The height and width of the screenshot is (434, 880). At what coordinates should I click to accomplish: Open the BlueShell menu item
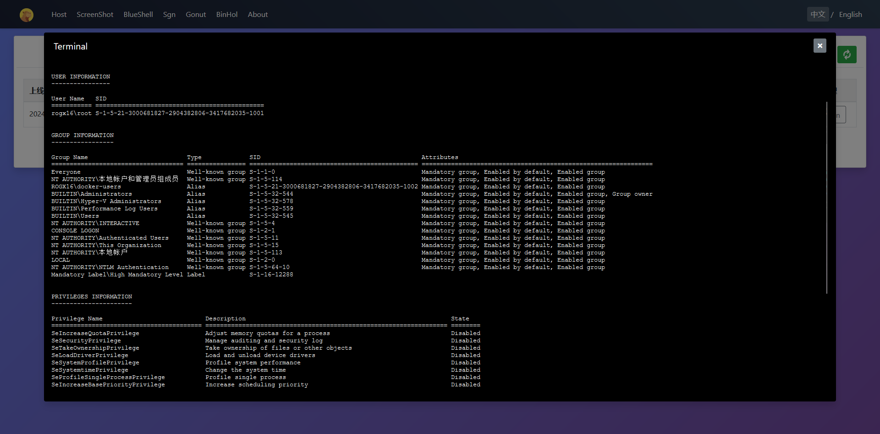pyautogui.click(x=138, y=15)
